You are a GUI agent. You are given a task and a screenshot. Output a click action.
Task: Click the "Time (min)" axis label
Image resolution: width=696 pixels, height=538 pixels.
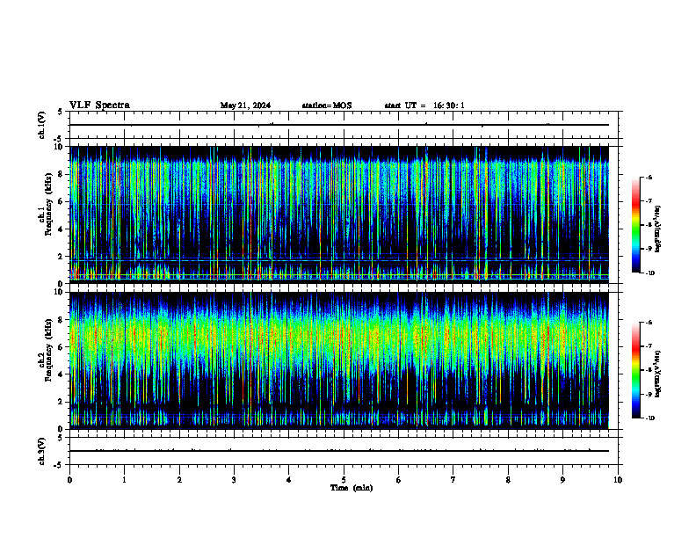pos(352,488)
